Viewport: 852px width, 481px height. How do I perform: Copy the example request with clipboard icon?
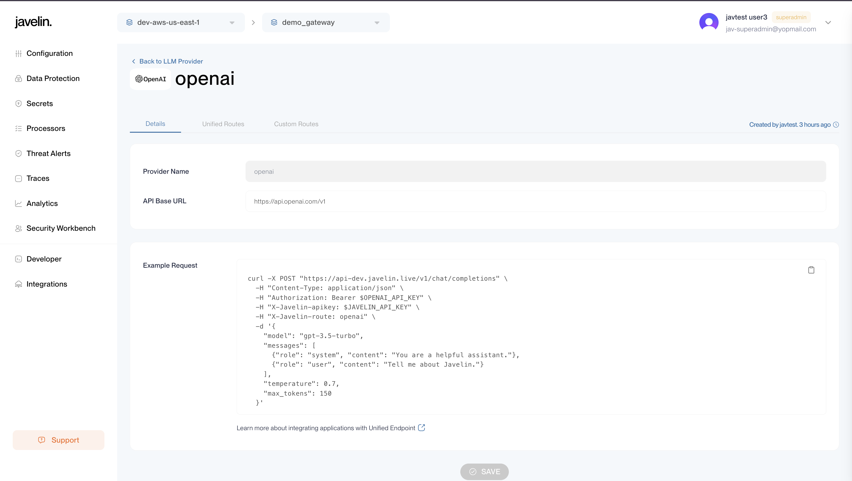(x=811, y=270)
